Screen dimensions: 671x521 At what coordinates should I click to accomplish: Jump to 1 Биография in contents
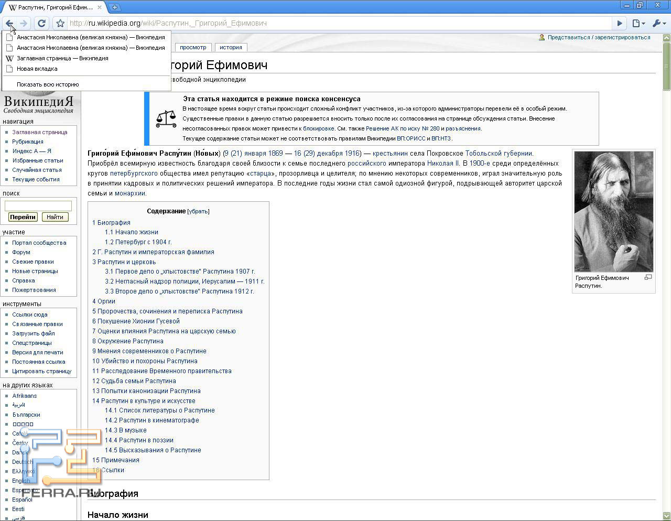111,223
